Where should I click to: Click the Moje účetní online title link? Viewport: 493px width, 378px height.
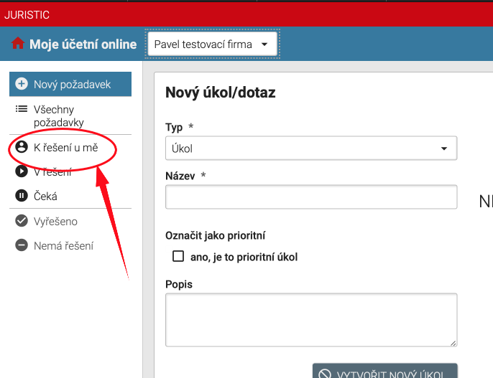pyautogui.click(x=83, y=44)
